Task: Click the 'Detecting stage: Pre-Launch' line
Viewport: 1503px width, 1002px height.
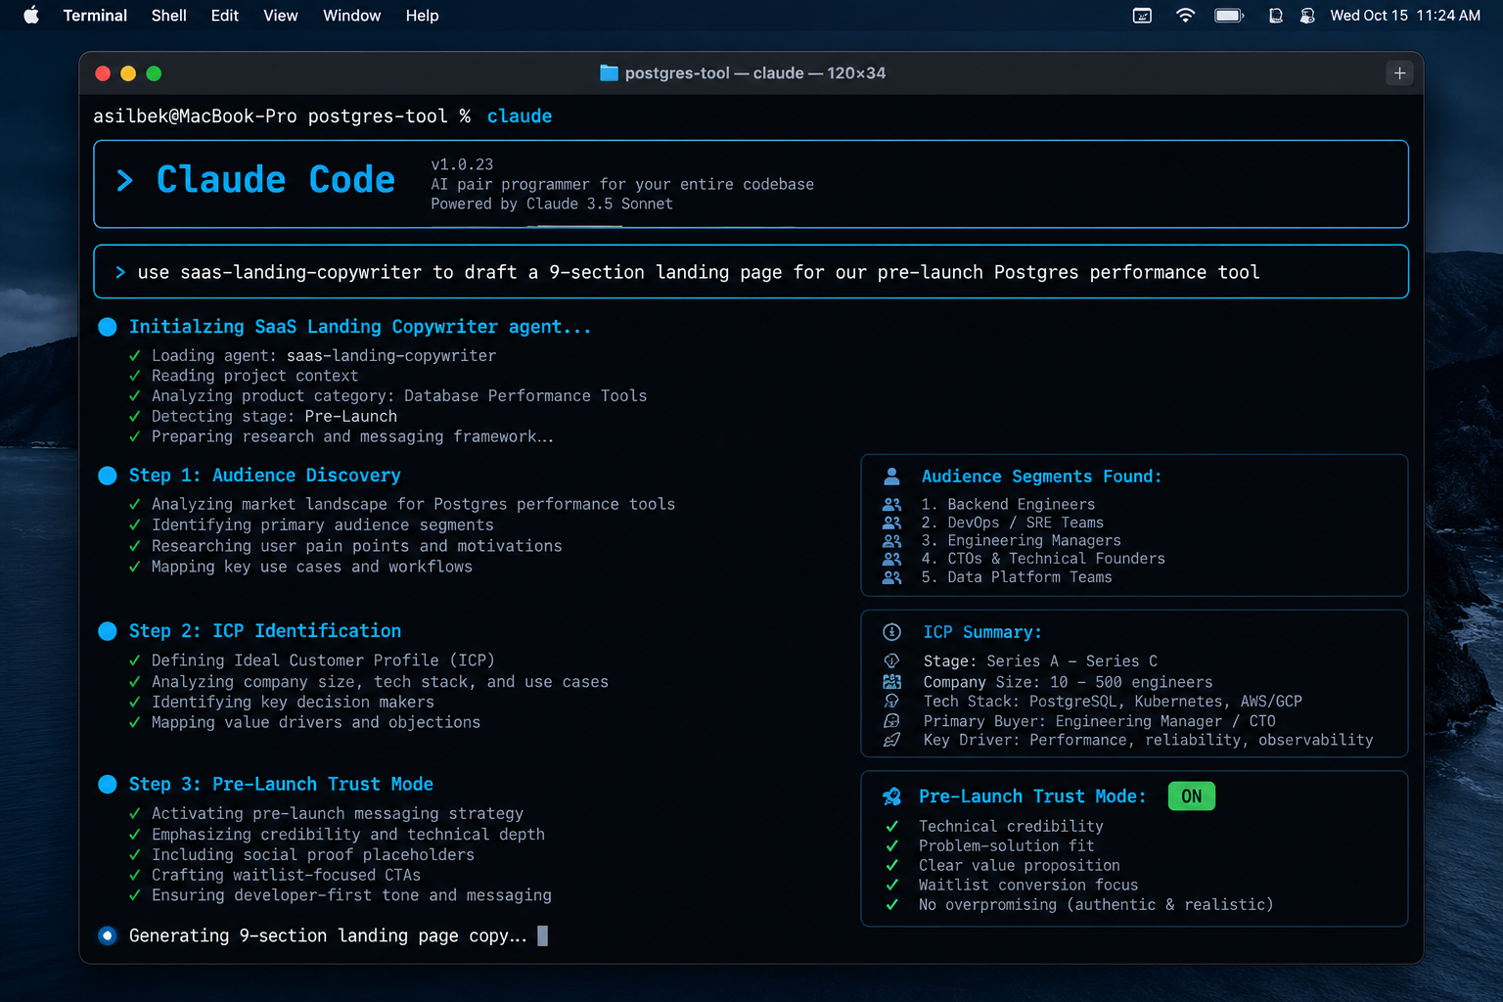Action: coord(274,416)
